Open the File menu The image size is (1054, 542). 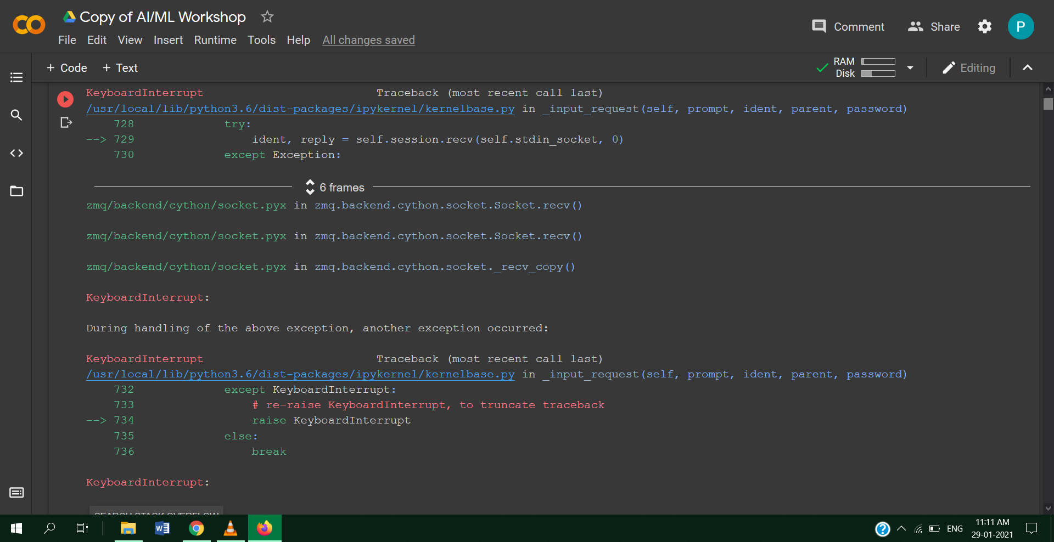(67, 40)
